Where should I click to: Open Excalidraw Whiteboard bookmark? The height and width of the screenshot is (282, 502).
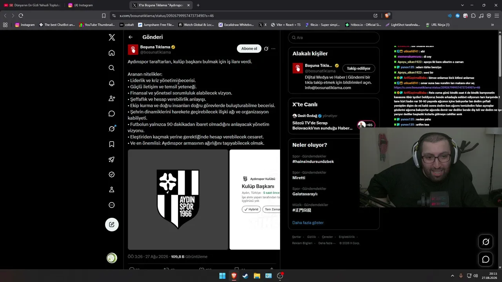coord(236,25)
